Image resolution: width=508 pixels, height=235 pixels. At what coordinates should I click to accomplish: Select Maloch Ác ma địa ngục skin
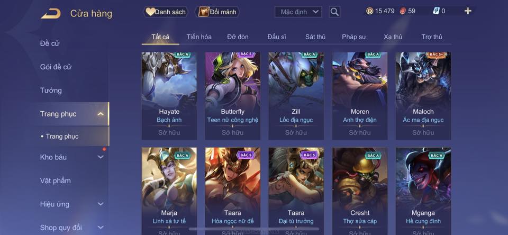coord(423,96)
